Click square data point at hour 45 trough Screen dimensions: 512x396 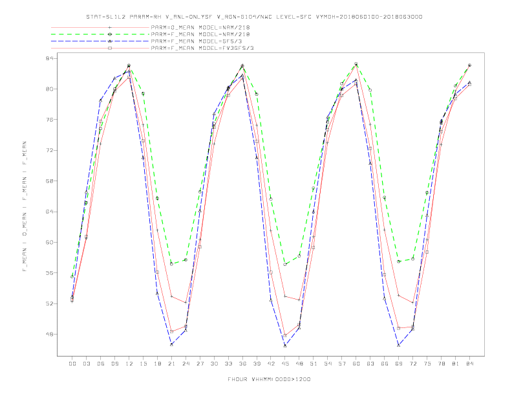285,336
